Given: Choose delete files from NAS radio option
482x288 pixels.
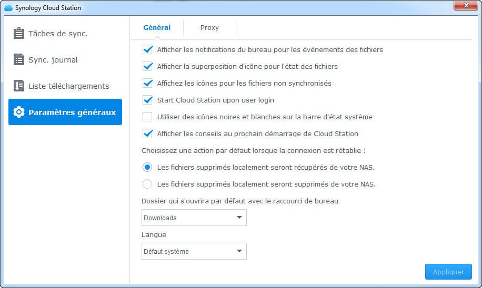Looking at the screenshot, I should point(147,184).
